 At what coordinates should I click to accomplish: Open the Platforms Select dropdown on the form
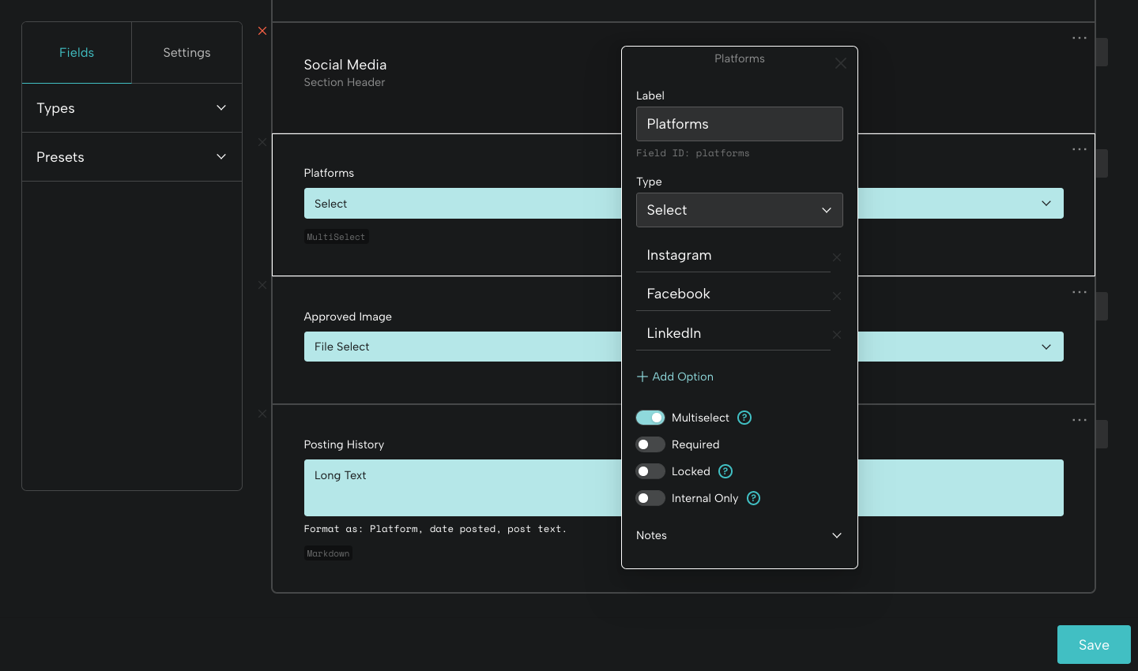click(684, 204)
